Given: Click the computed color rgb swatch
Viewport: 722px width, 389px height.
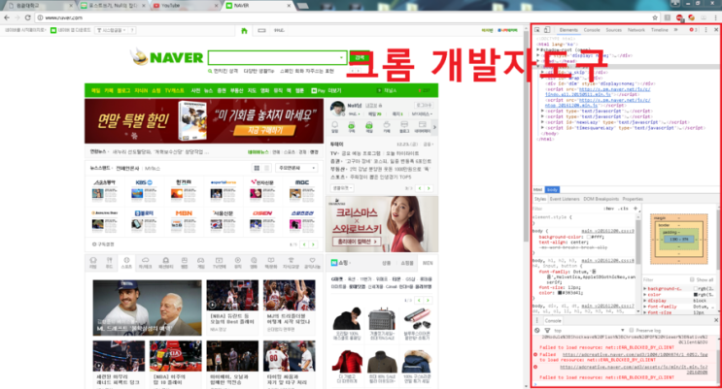Looking at the screenshot, I should pyautogui.click(x=696, y=294).
